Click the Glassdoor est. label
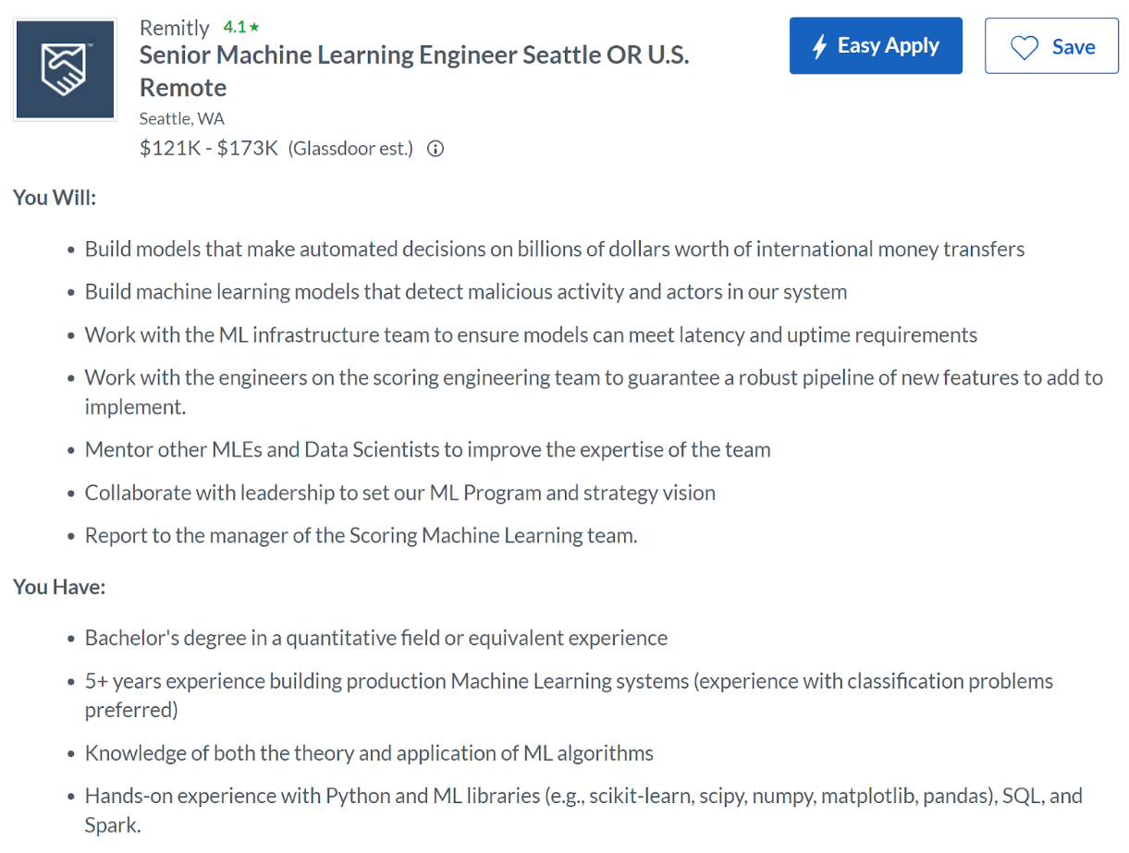Screen dimensions: 1129x853 point(350,148)
